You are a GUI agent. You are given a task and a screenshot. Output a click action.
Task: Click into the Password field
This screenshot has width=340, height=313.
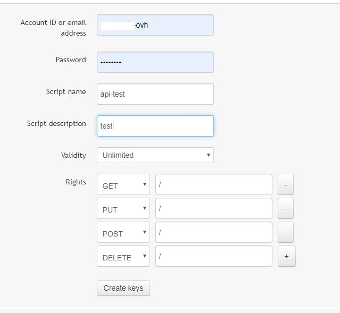(155, 62)
